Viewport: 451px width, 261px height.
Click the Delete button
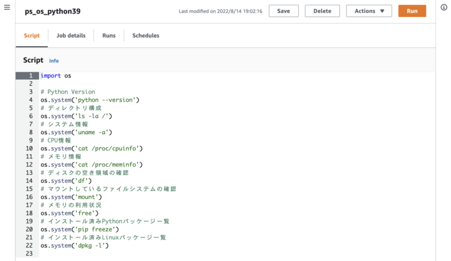click(x=322, y=11)
